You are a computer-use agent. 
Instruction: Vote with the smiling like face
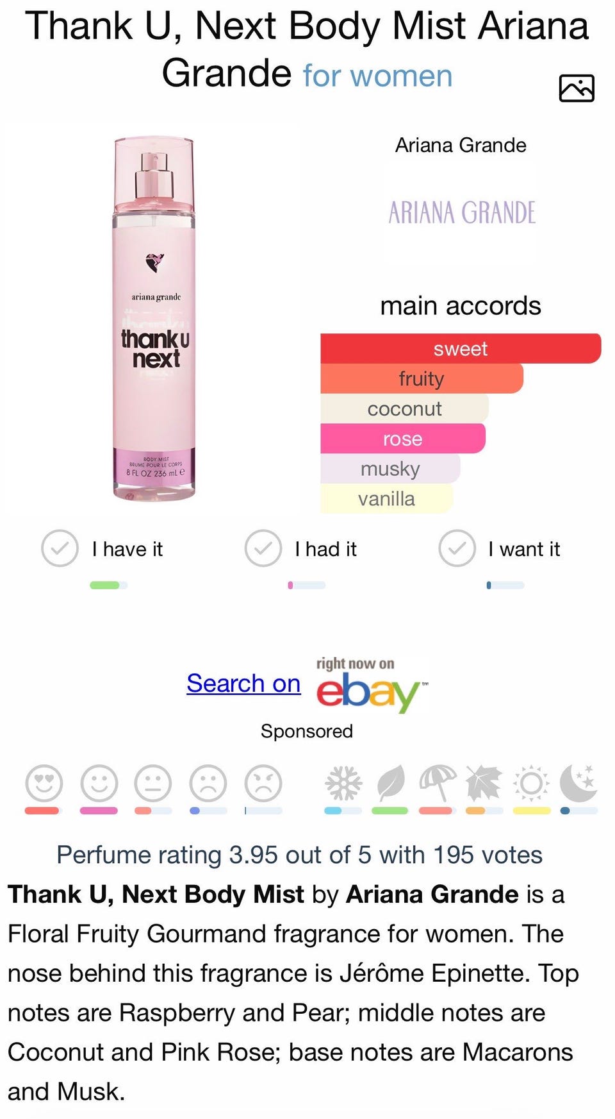pyautogui.click(x=99, y=783)
